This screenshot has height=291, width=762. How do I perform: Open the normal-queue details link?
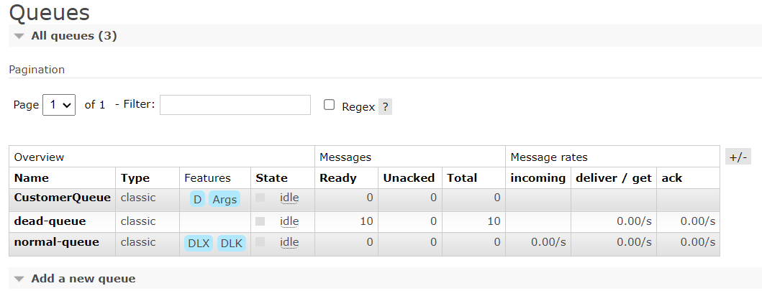point(57,242)
